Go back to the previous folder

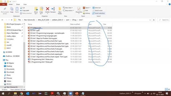2,20
